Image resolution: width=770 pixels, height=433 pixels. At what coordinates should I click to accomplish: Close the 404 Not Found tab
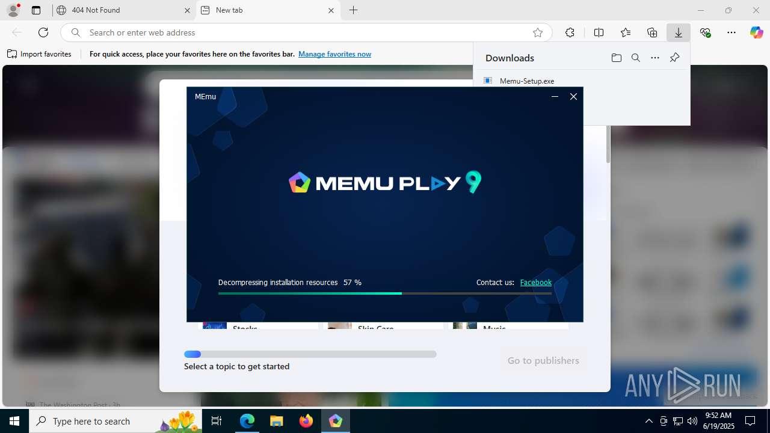pos(186,10)
